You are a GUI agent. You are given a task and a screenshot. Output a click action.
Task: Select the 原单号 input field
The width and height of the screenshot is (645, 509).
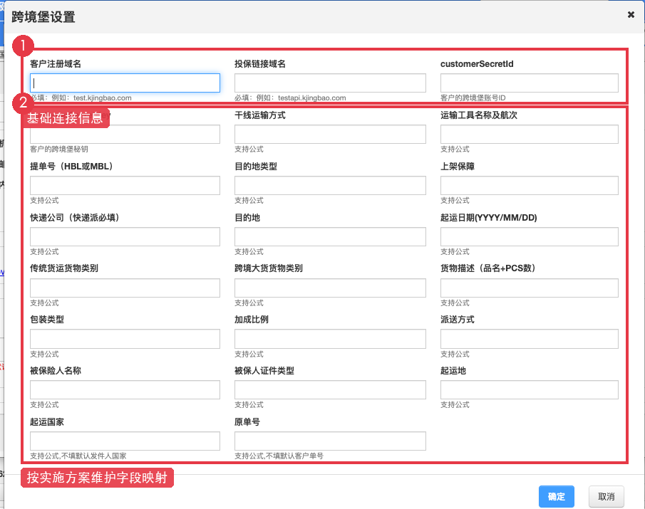(330, 441)
